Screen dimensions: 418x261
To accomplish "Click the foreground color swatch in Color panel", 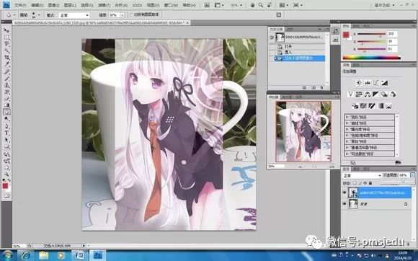I will [x=346, y=35].
